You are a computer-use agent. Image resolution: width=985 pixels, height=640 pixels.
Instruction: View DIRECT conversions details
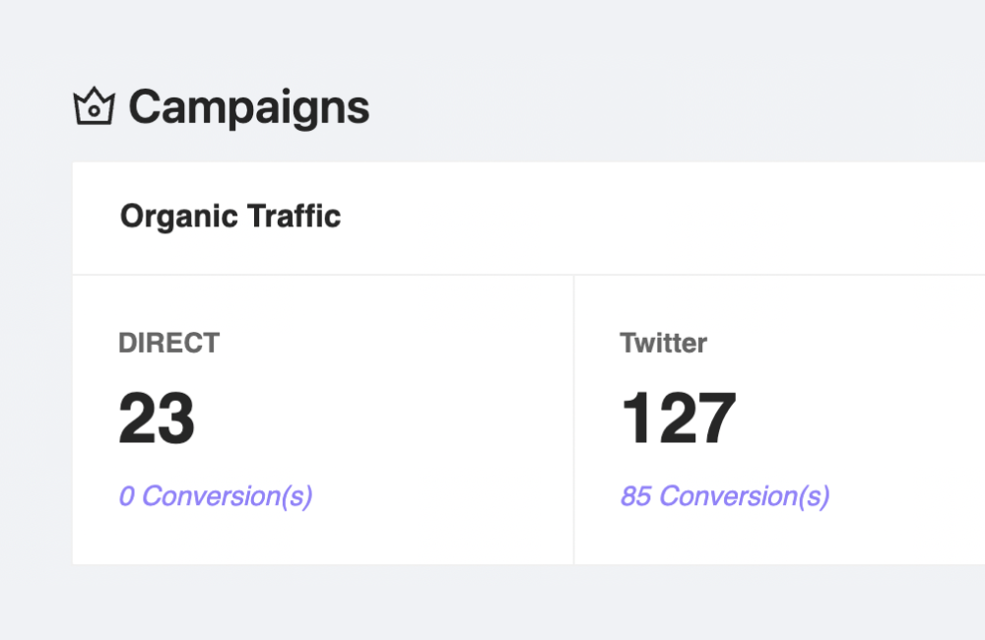[x=215, y=495]
